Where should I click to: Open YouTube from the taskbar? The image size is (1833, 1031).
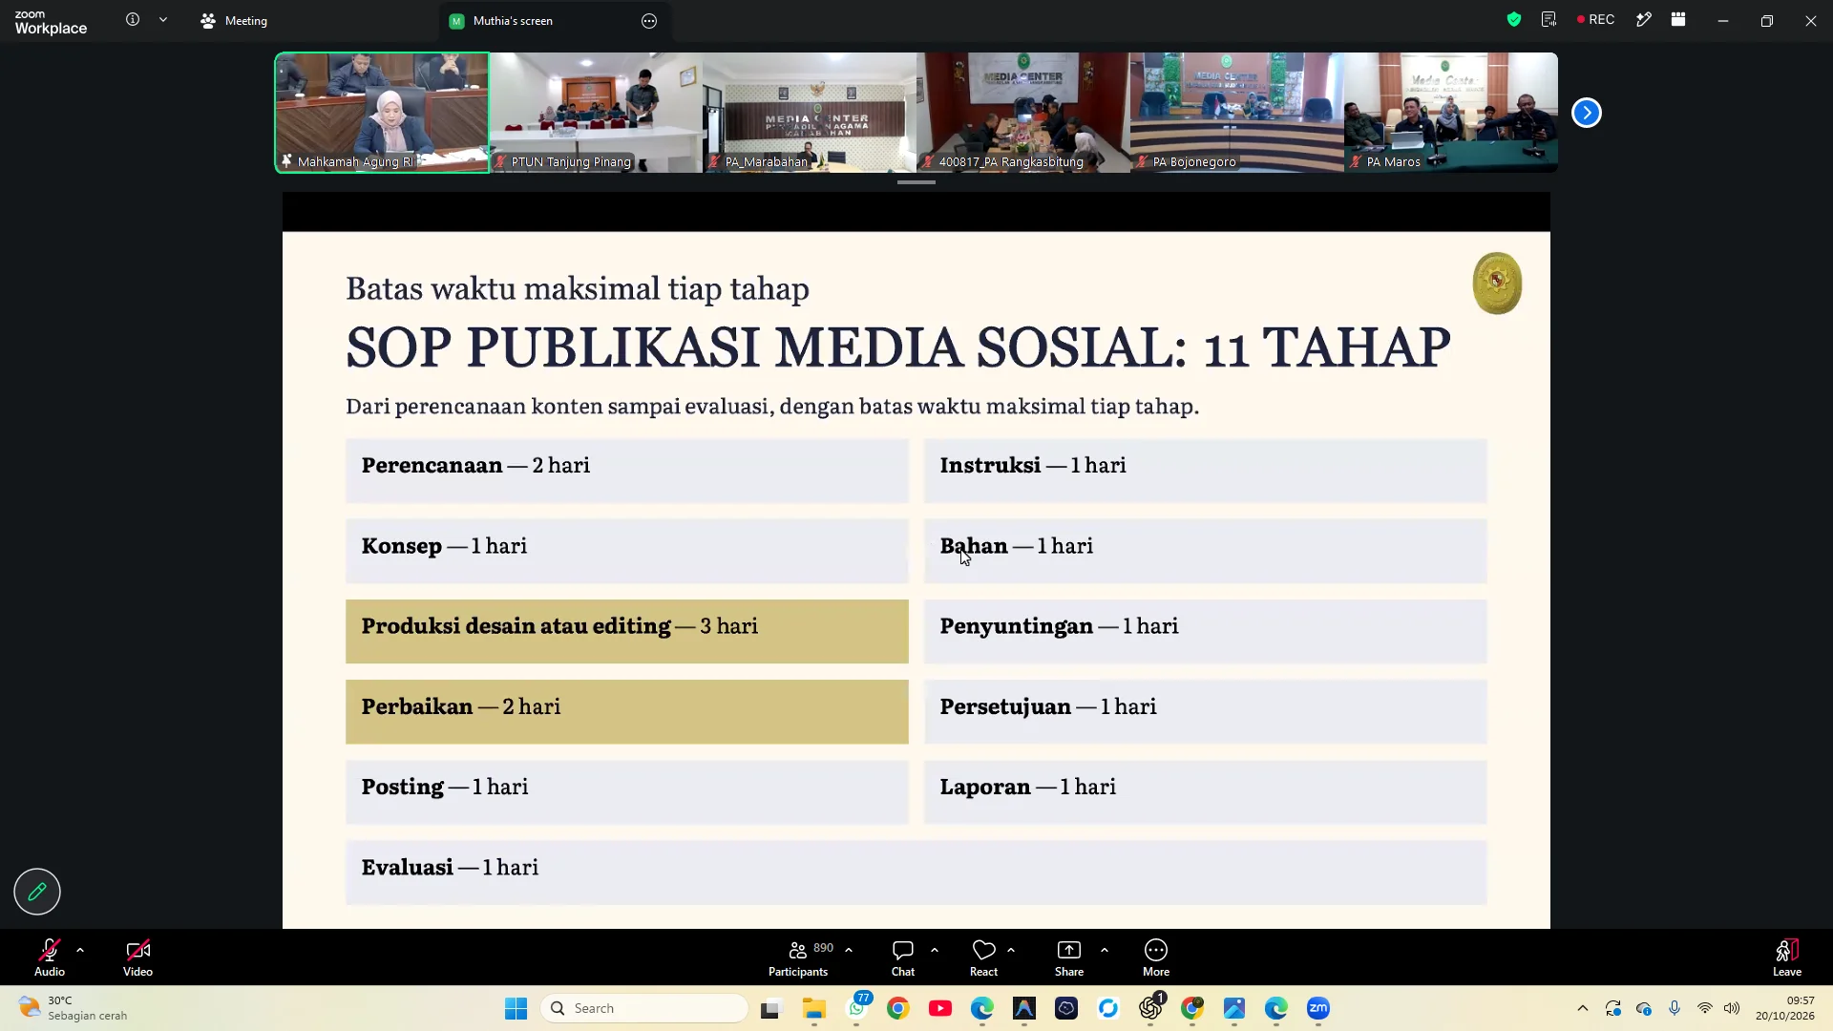940,1008
